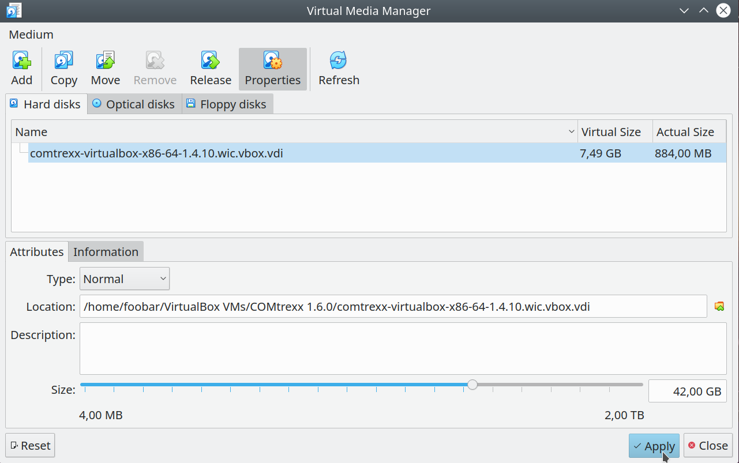Select the comtrexx-virtualbox-x86-64-1.4.10.wic.vbox.vdi row
Screen dimensions: 739x463
377,153
